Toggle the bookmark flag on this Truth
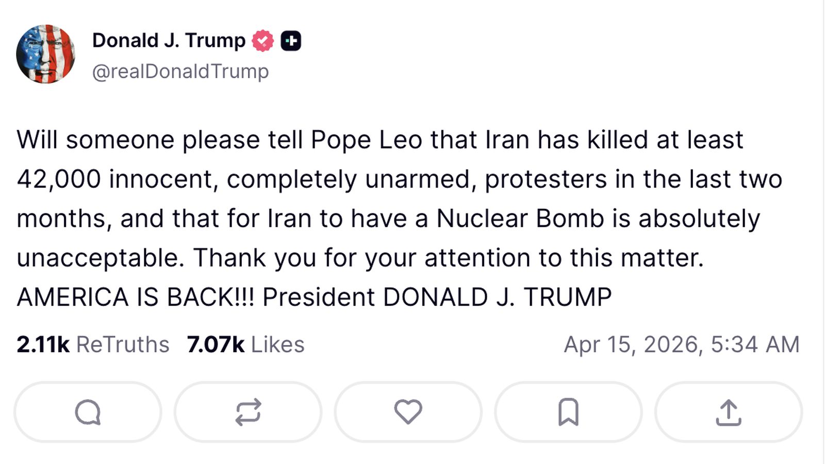The image size is (825, 464). coord(568,411)
